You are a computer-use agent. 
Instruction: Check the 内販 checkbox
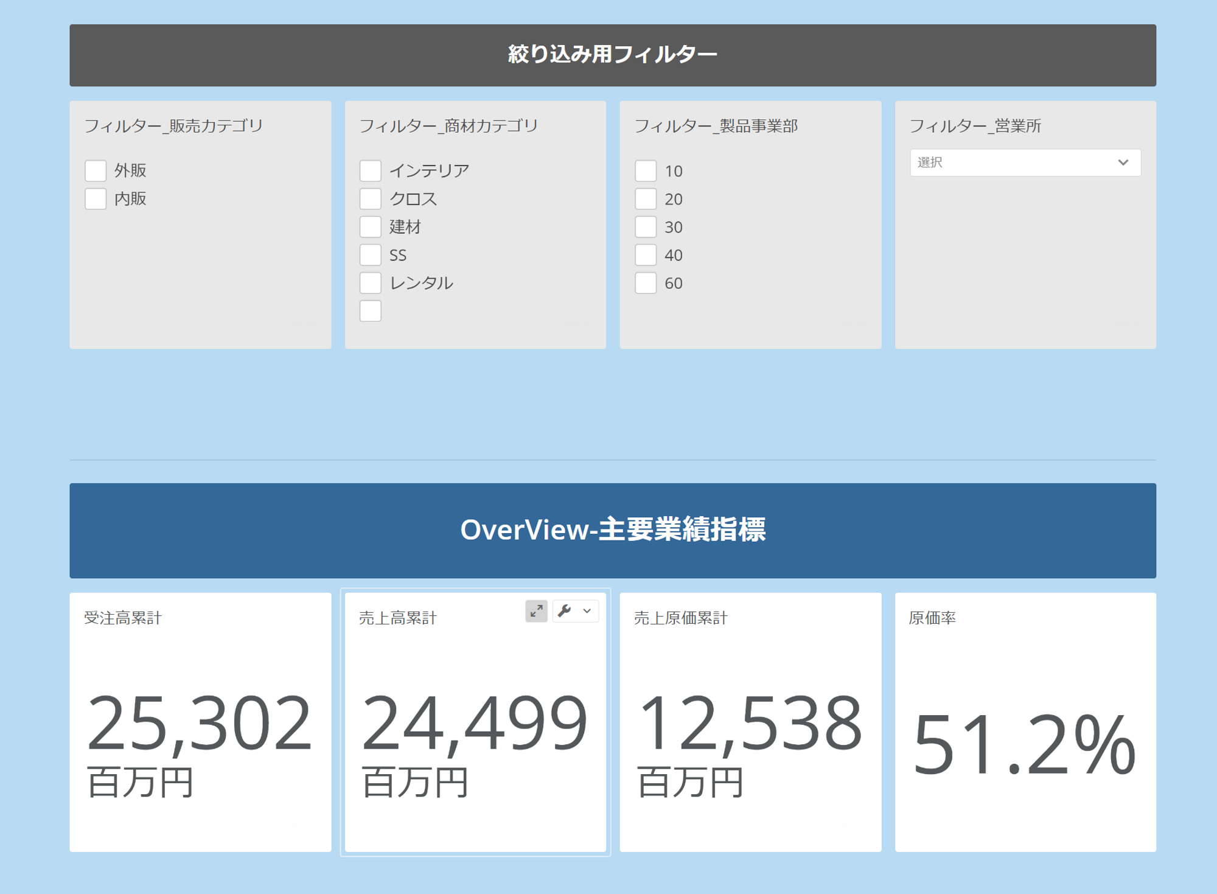click(x=96, y=198)
